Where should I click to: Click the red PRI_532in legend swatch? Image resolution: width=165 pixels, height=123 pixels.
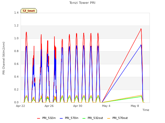point(38,118)
